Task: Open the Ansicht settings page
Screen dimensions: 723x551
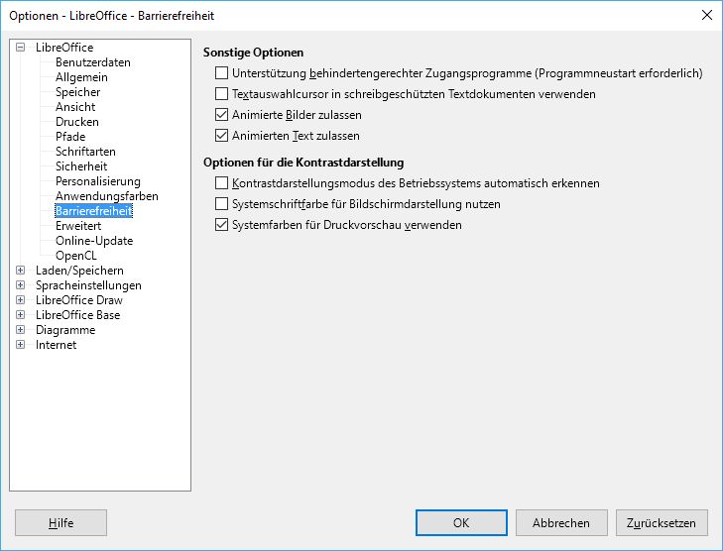Action: coord(75,107)
